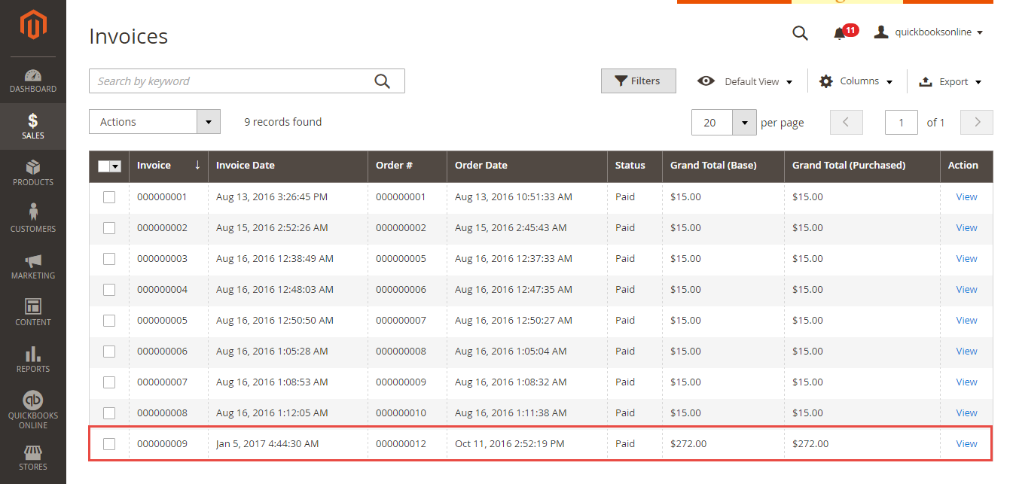
Task: Open the Export dropdown
Action: tap(950, 81)
